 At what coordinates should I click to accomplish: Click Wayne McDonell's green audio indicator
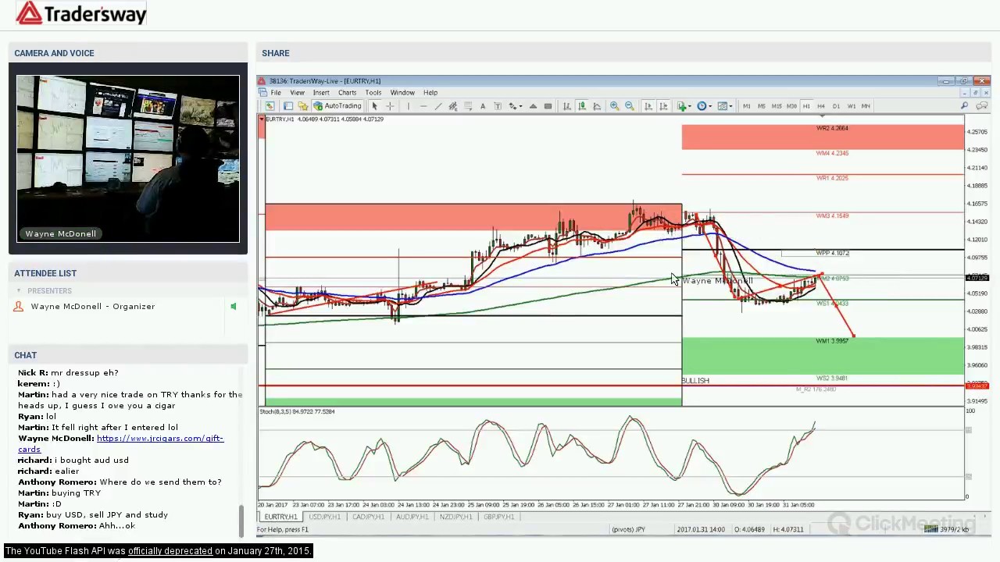(233, 307)
